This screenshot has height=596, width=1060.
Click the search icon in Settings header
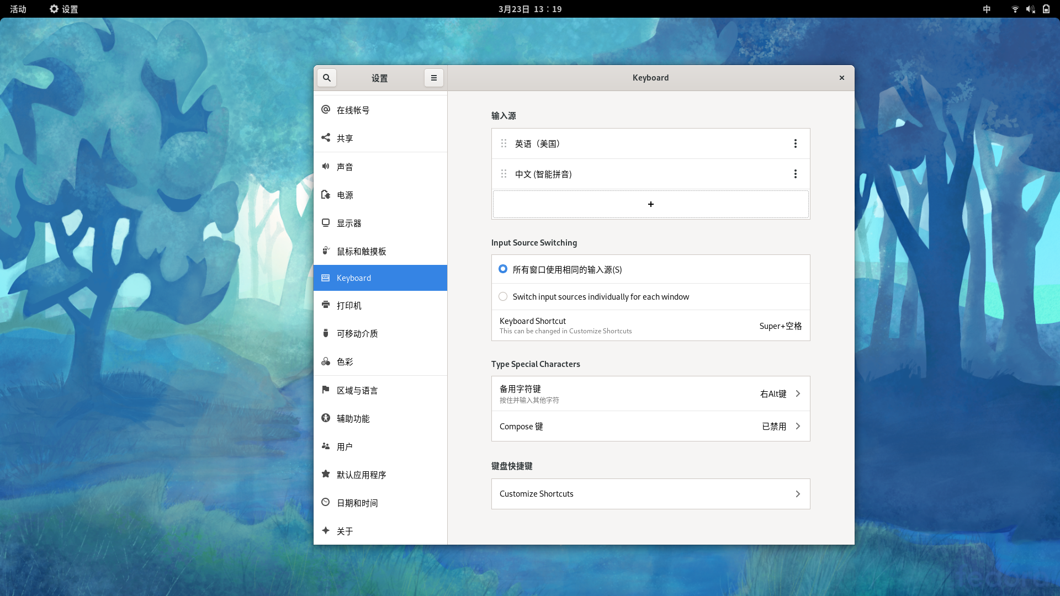[327, 78]
